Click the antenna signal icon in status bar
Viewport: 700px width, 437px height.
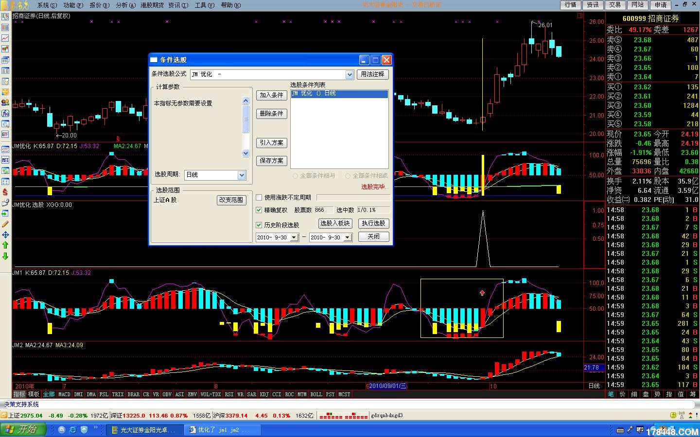click(682, 415)
